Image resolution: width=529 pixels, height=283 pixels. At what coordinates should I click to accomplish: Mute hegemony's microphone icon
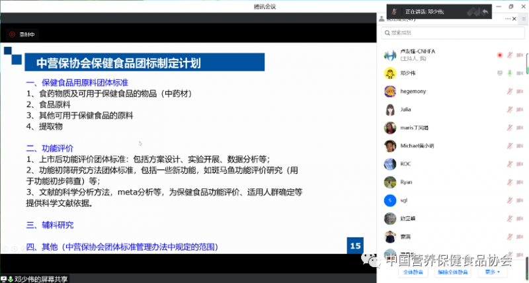[x=510, y=91]
